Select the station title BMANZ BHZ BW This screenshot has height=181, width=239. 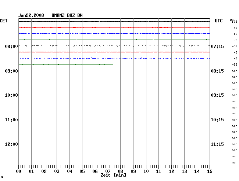[x=67, y=15]
